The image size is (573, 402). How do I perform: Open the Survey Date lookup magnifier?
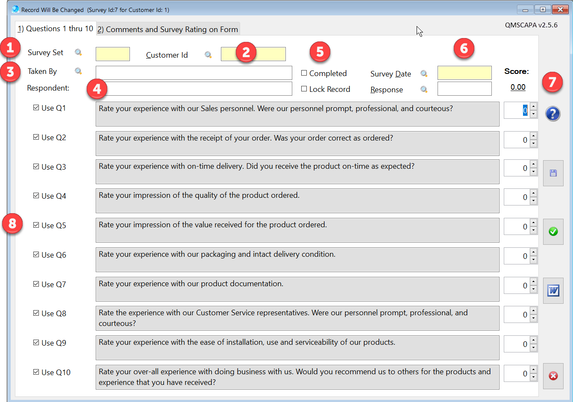[x=424, y=73]
